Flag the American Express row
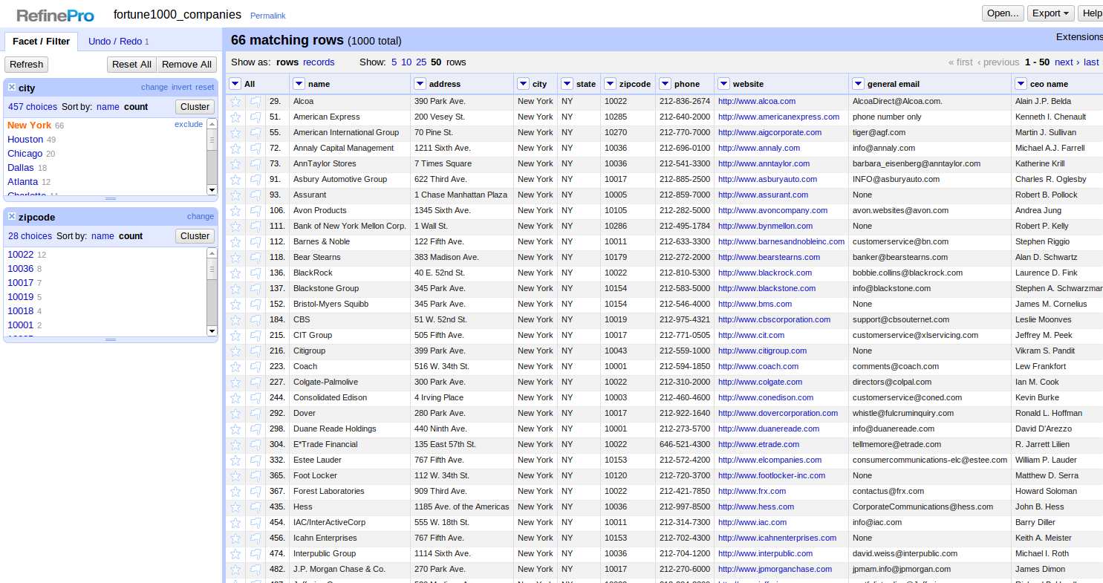This screenshot has height=583, width=1103. [256, 117]
